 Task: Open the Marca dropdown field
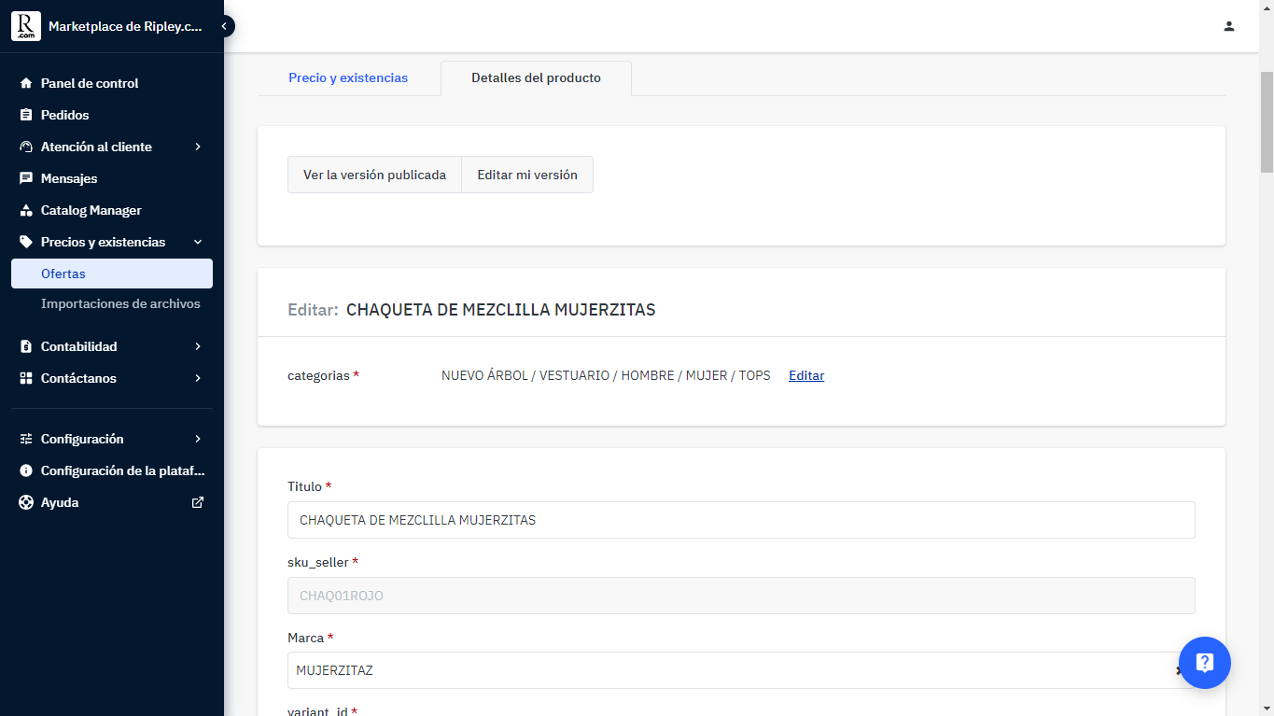point(728,670)
